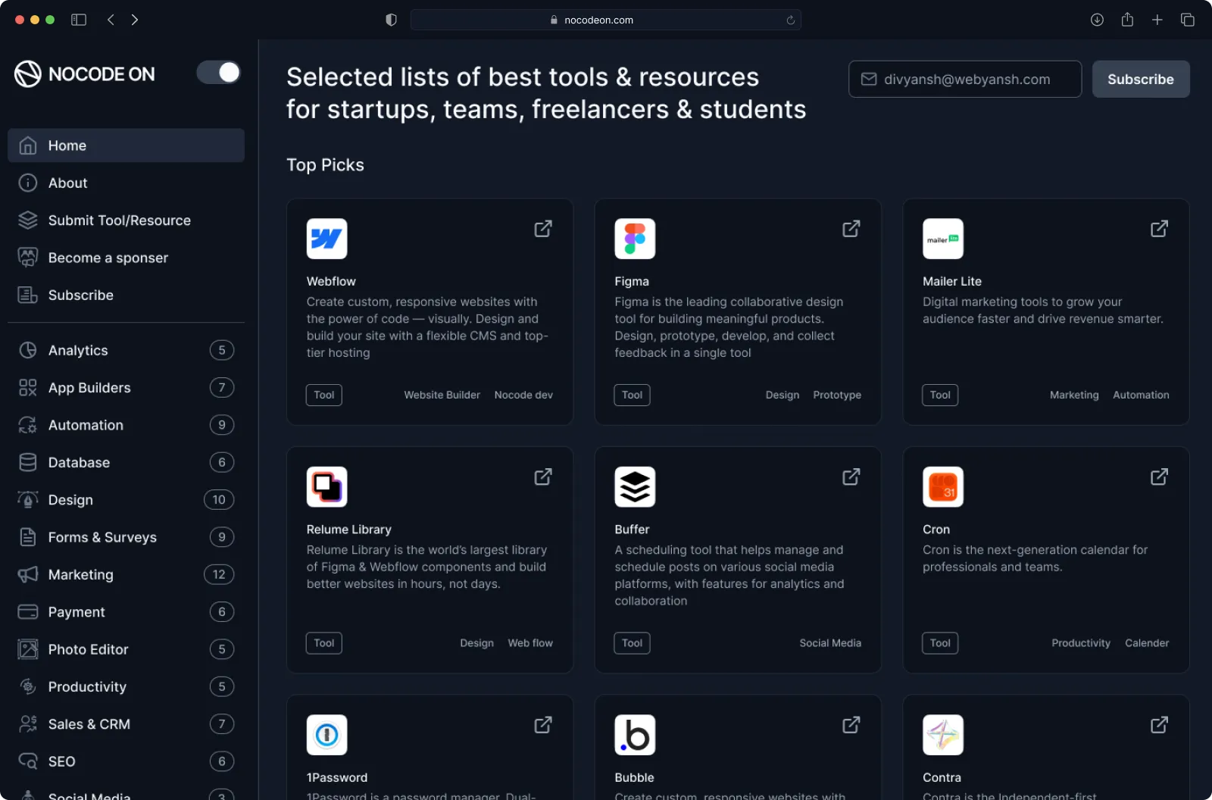Toggle the Safari sidebar button
1212x800 pixels.
79,20
